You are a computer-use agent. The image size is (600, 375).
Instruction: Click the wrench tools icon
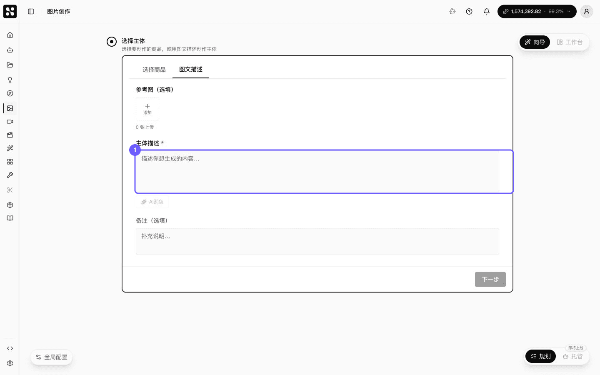coord(10,175)
